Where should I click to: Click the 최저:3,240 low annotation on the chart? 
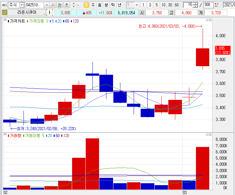coord(43,129)
